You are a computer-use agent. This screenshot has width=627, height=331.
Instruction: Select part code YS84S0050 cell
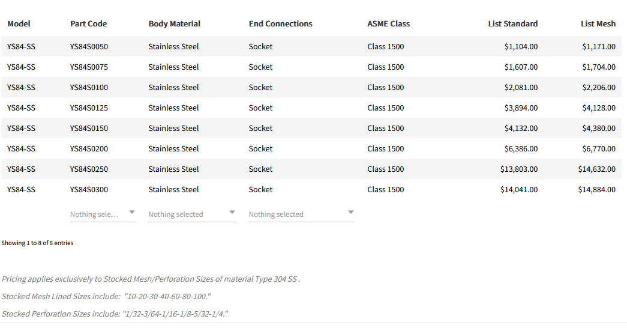(x=89, y=47)
